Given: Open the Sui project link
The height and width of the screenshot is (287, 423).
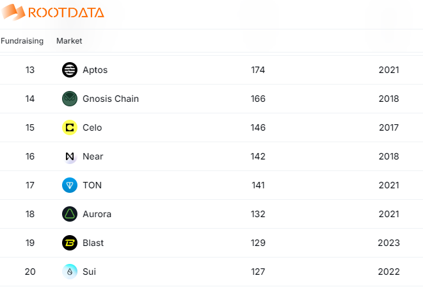Looking at the screenshot, I should click(x=90, y=272).
